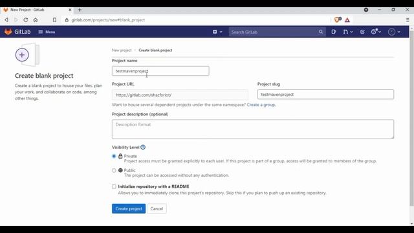The width and height of the screenshot is (414, 233).
Task: Select the Private visibility radio button
Action: pos(114,156)
